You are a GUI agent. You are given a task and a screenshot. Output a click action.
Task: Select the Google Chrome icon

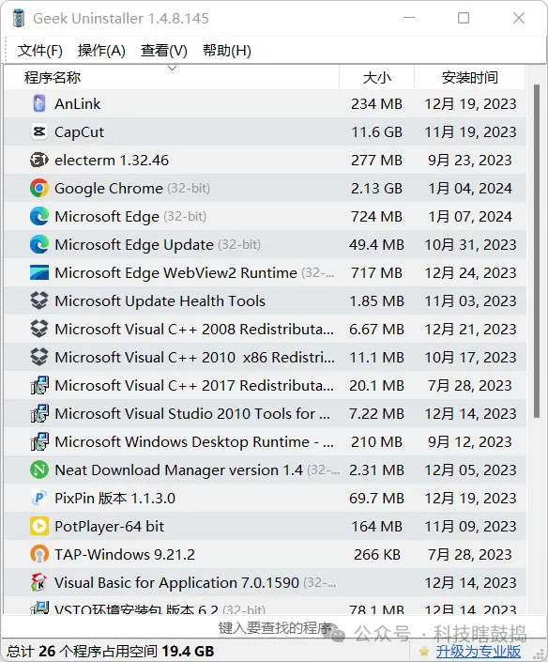pos(39,189)
